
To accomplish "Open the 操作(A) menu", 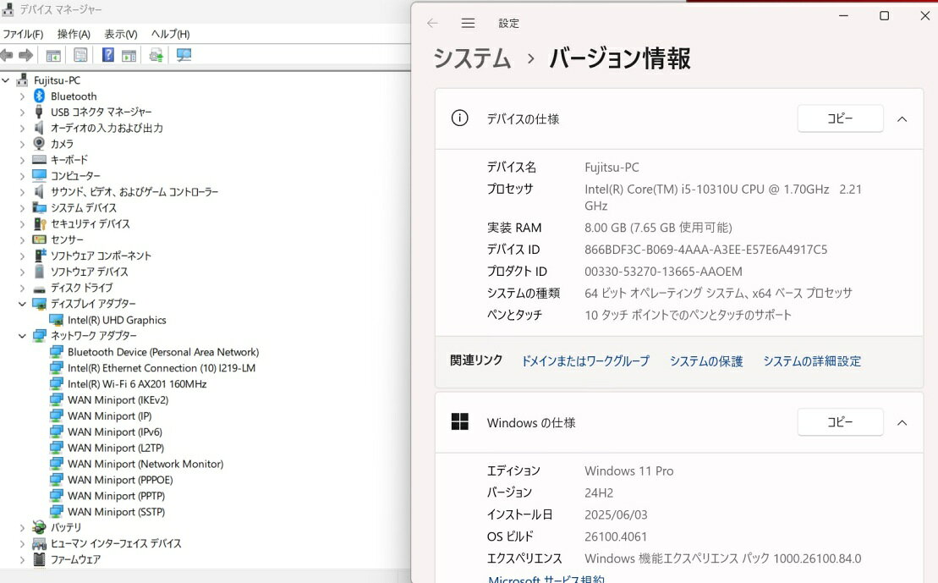I will point(74,35).
